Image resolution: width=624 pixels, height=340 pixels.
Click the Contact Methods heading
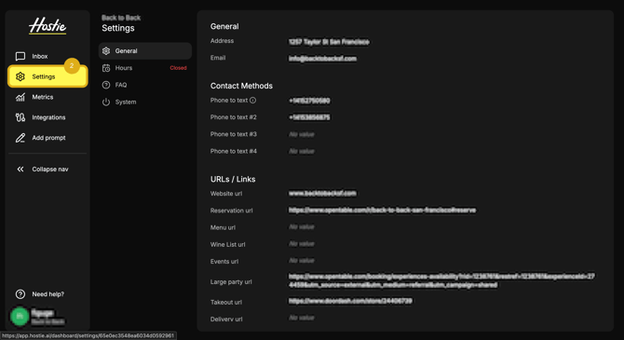click(x=241, y=86)
